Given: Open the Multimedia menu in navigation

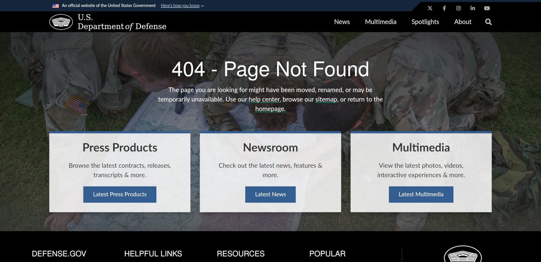Looking at the screenshot, I should (x=380, y=22).
